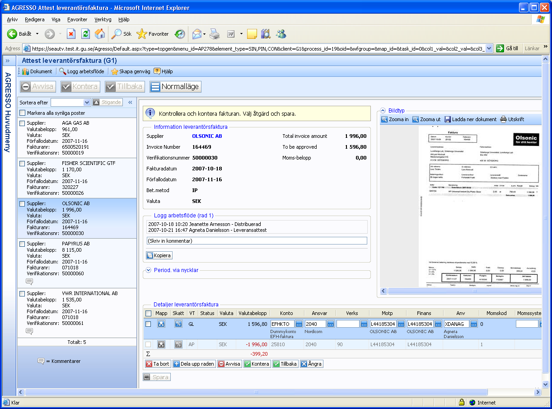Click the Mapp icon in the GL row

[x=161, y=324]
